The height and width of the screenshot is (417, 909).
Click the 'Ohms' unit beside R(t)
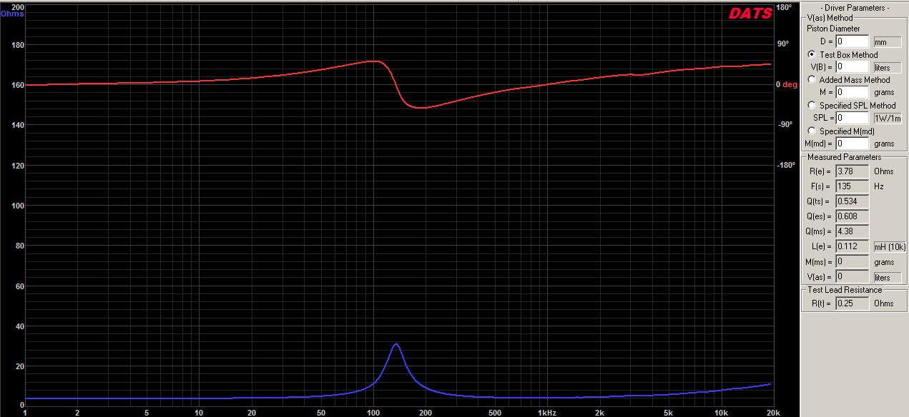884,303
